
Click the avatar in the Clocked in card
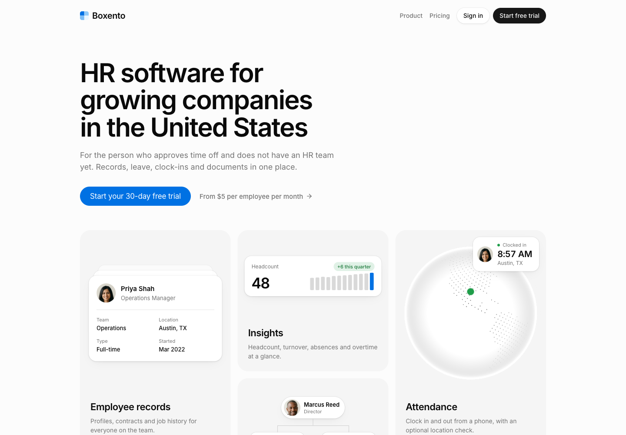[485, 254]
